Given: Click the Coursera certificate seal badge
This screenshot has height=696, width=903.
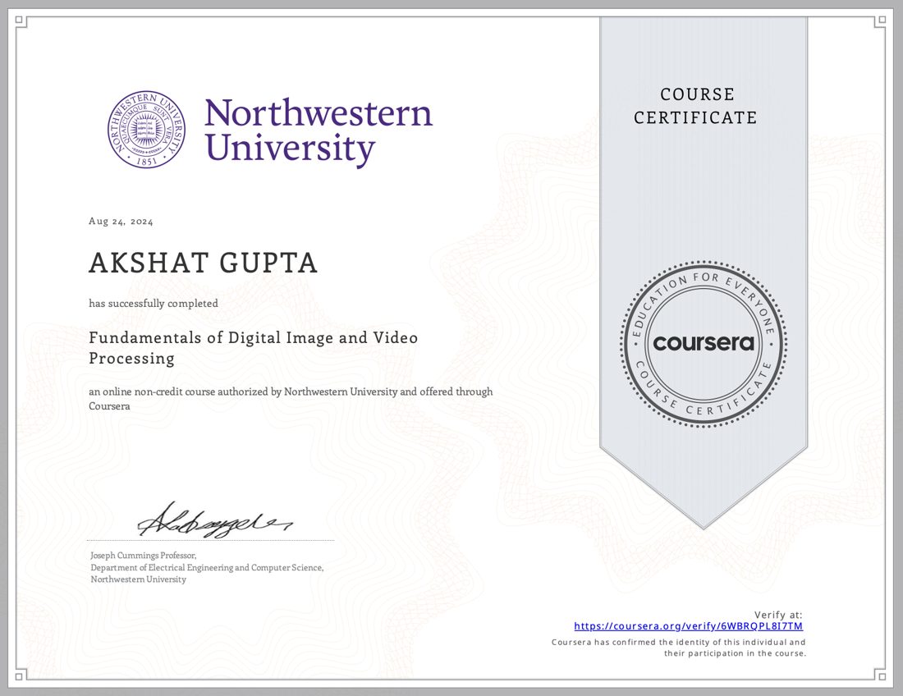Looking at the screenshot, I should tap(704, 344).
